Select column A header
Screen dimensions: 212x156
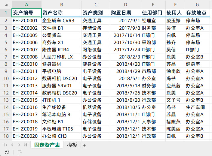pos(26,4)
